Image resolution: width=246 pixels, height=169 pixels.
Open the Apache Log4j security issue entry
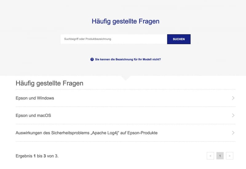[x=125, y=133]
